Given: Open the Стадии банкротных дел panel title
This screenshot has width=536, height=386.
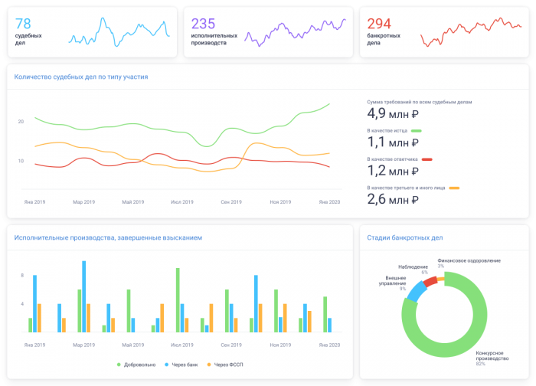Looking at the screenshot, I should 404,238.
